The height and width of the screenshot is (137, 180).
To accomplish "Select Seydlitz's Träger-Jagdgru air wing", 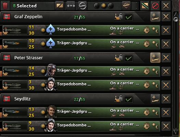I will click(80, 112).
